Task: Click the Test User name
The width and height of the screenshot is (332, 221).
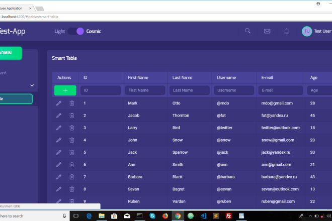Action: click(322, 31)
